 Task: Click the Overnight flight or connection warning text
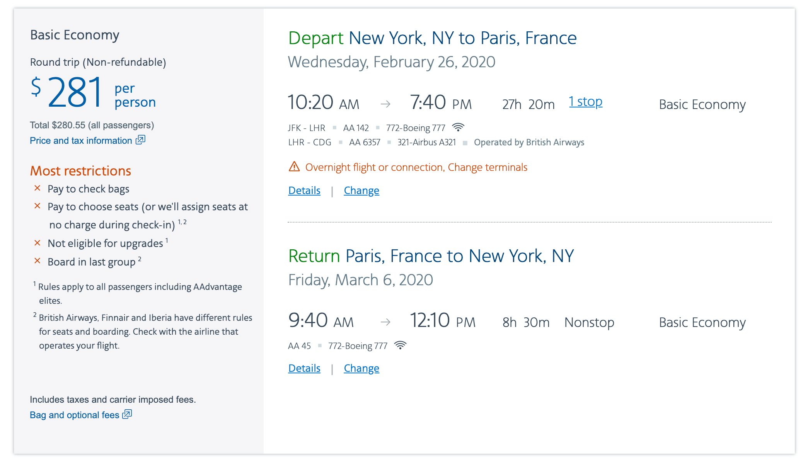point(416,167)
